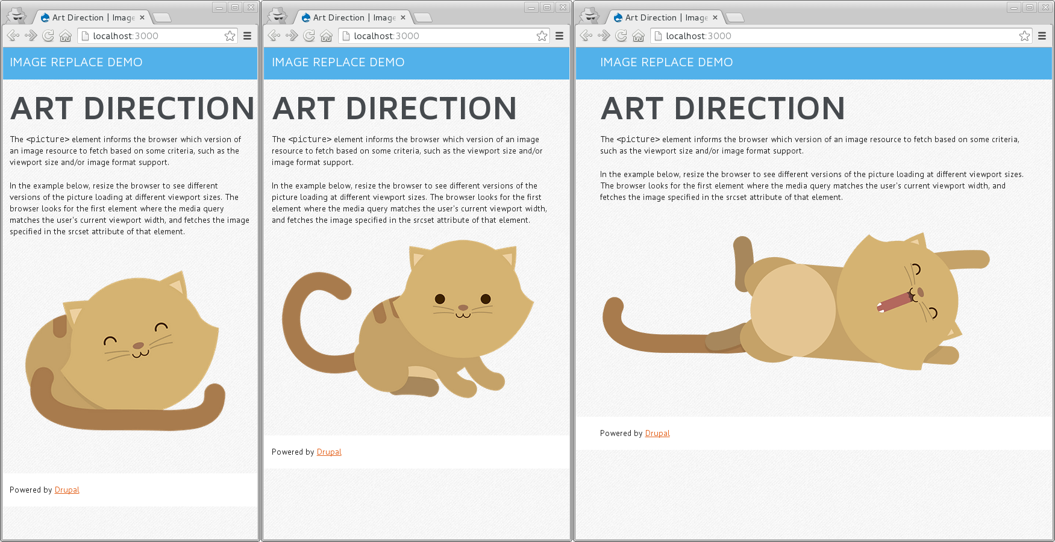This screenshot has height=542, width=1055.
Task: Click the sitting cat image with the curled tail
Action: [x=408, y=319]
